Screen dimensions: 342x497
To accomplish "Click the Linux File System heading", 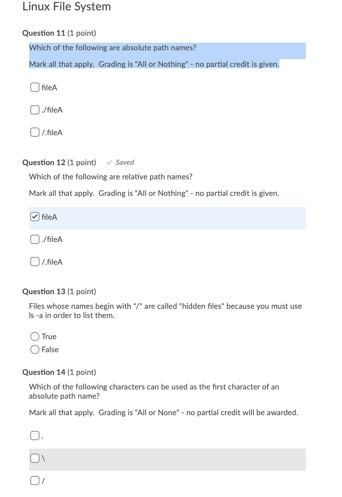I will pos(67,7).
